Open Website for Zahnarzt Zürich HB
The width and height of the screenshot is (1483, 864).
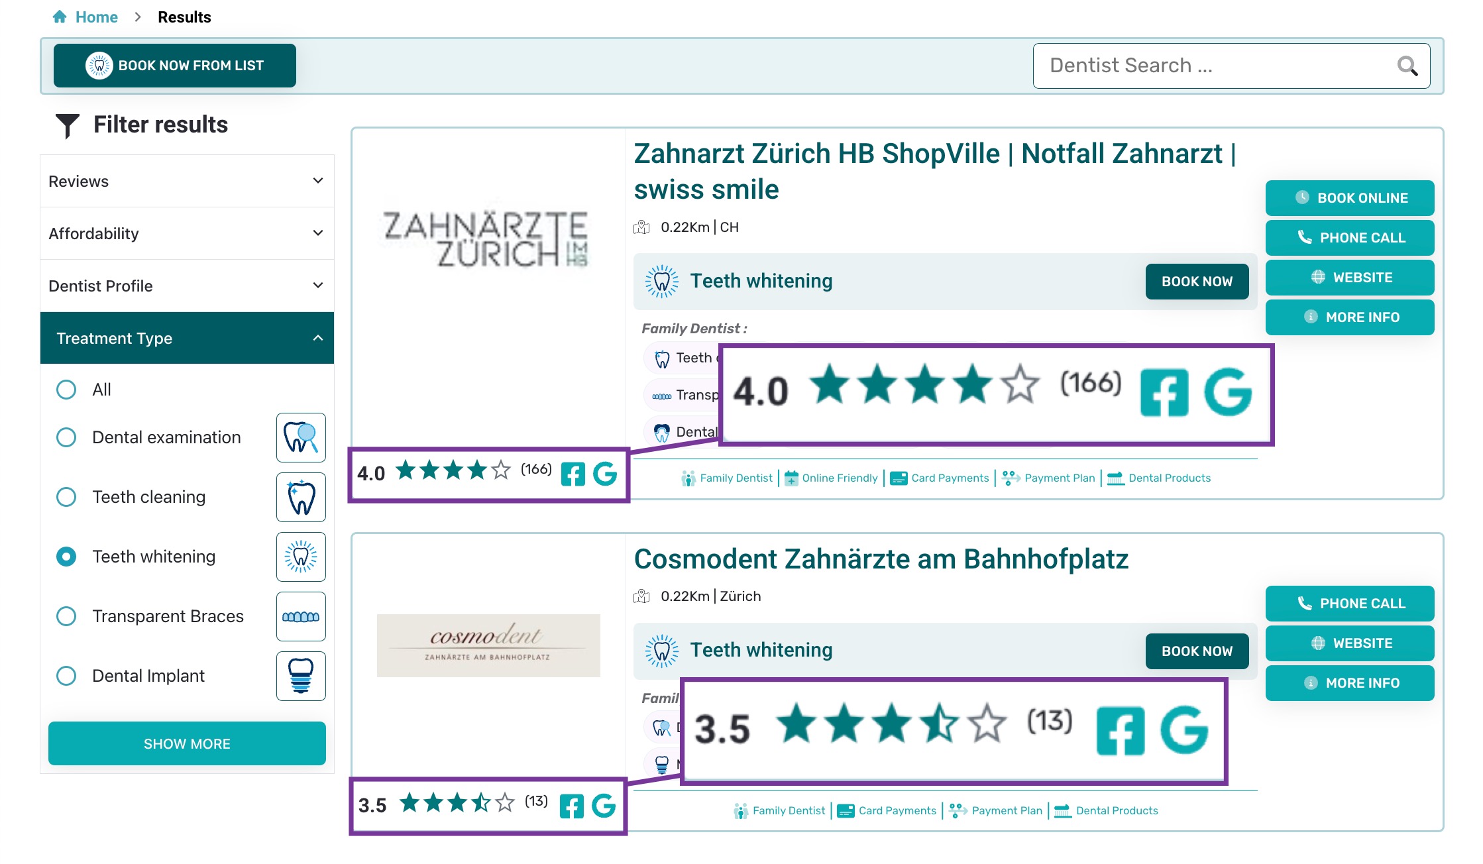(1350, 278)
